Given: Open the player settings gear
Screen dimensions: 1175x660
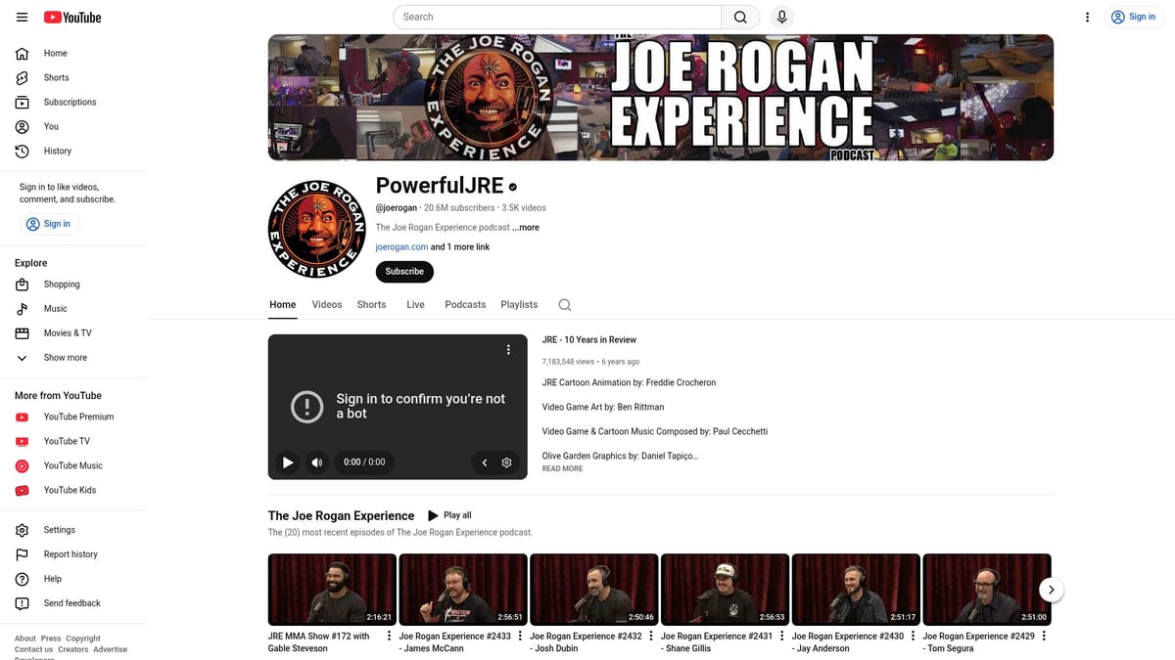Looking at the screenshot, I should (x=506, y=462).
